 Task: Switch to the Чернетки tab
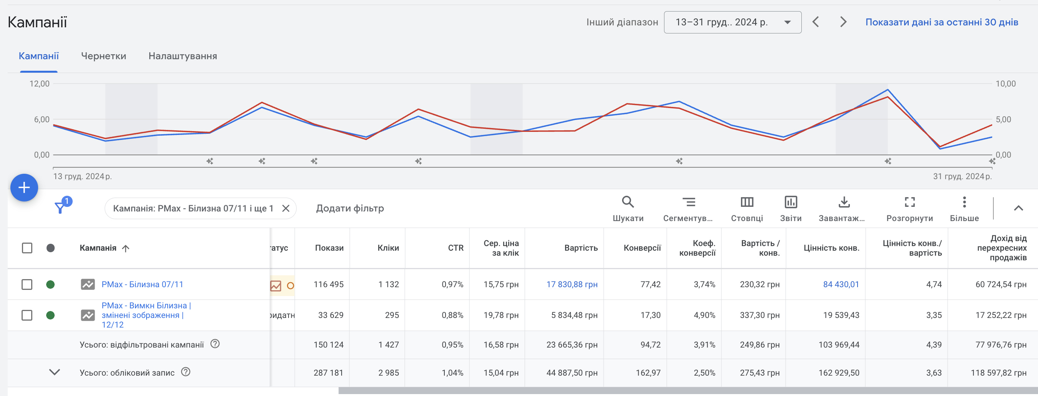tap(103, 56)
